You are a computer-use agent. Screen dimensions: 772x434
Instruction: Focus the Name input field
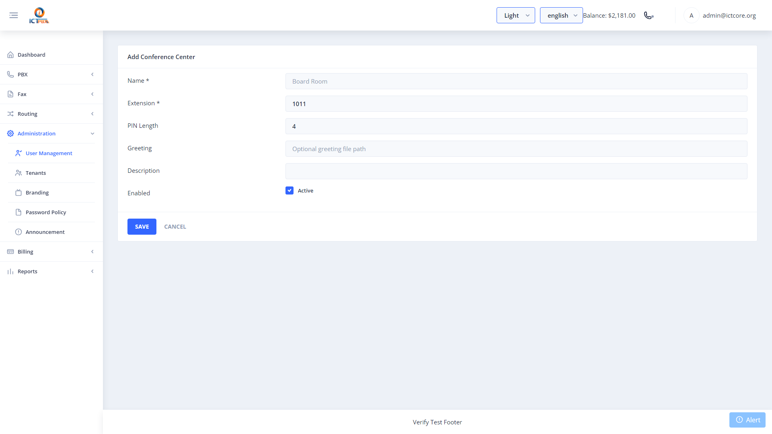pos(516,81)
